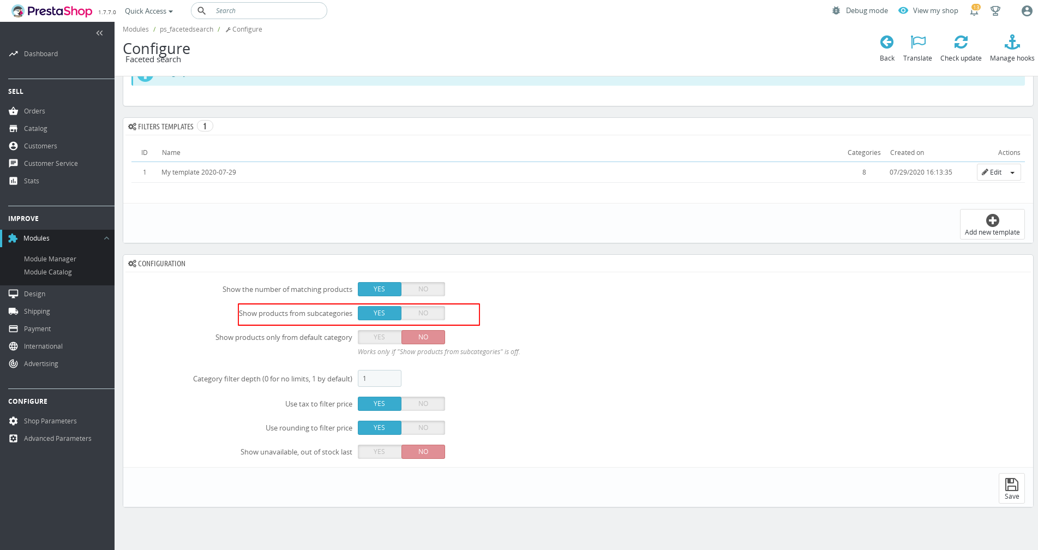This screenshot has height=550, width=1038.
Task: Click the Add new template plus icon
Action: click(993, 220)
